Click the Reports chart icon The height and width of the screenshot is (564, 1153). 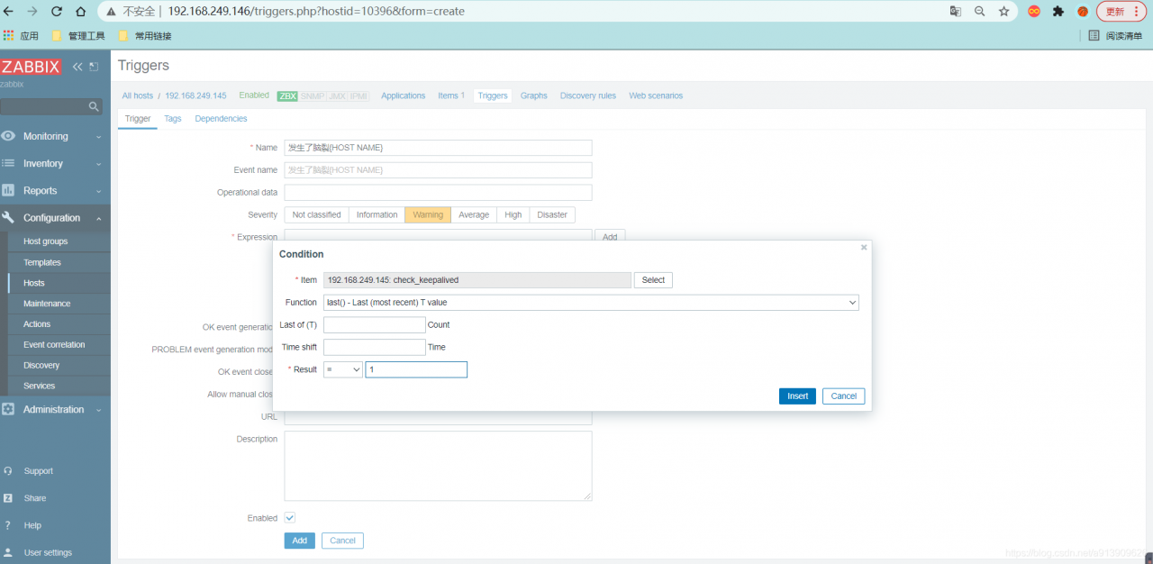(8, 190)
